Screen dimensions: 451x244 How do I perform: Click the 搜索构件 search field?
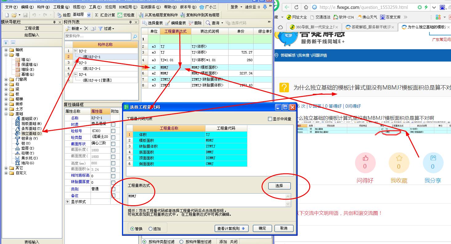point(98,36)
